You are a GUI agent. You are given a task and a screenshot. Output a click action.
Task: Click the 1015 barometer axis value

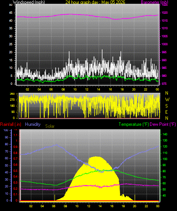[x=164, y=21]
